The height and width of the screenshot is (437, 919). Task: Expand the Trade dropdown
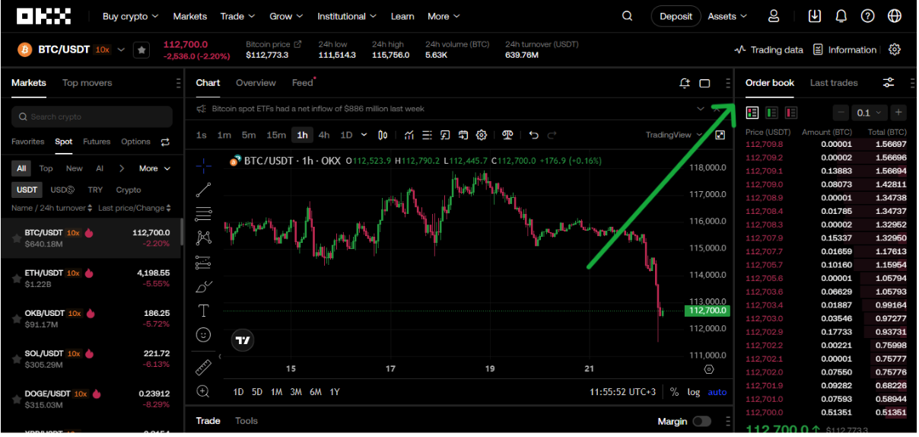click(238, 16)
